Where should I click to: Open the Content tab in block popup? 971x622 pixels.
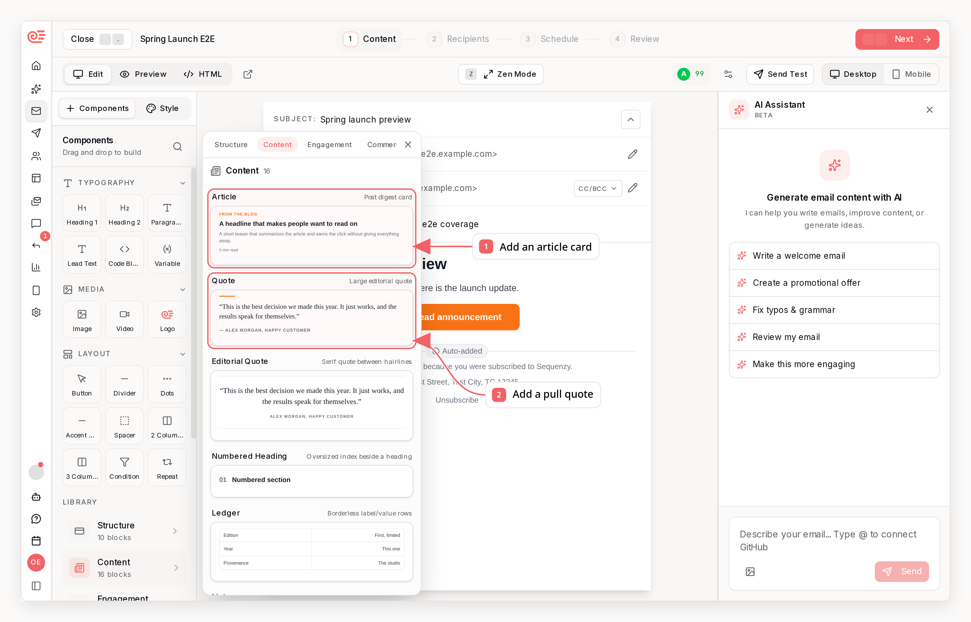(277, 145)
